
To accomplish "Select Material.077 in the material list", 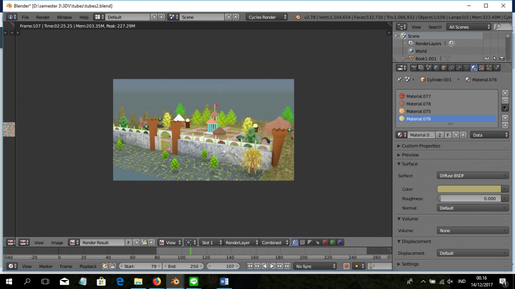I will click(x=418, y=96).
